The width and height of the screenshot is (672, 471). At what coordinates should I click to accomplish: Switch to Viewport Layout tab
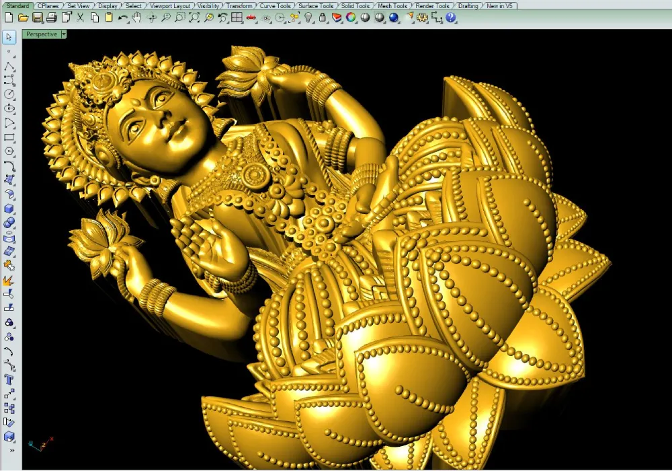point(170,5)
